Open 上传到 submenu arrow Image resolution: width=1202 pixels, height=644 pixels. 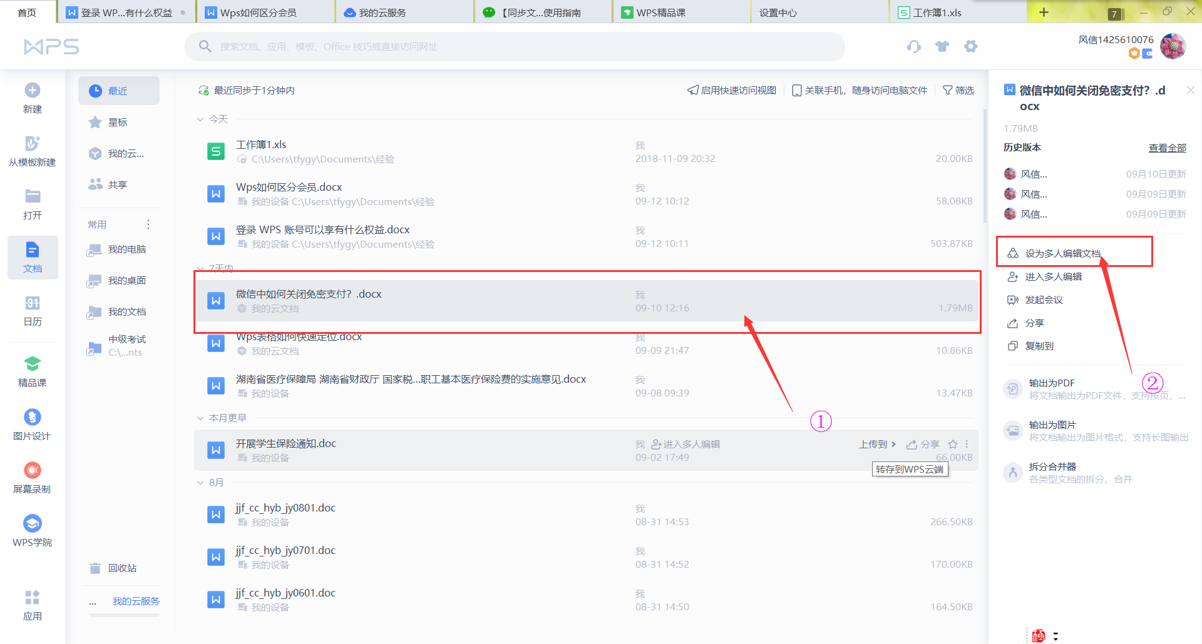(893, 444)
